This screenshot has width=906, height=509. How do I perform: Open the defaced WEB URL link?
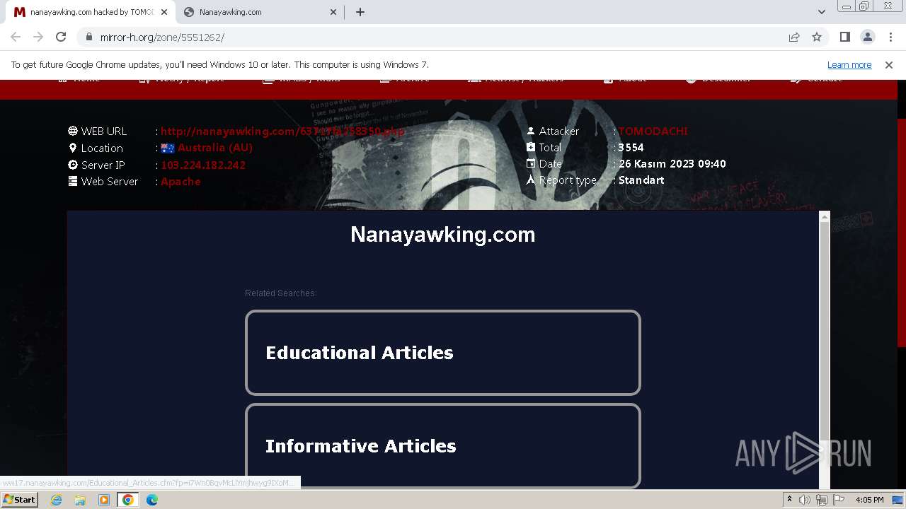(x=282, y=131)
